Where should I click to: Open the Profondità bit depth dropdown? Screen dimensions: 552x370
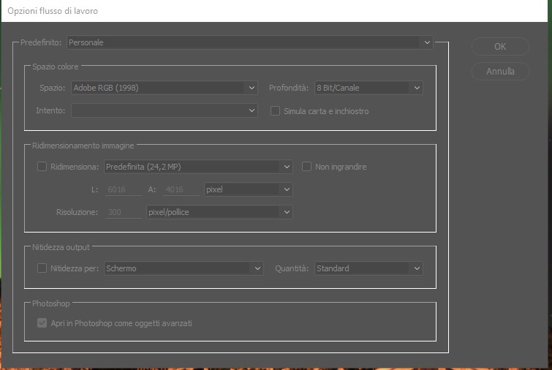click(x=368, y=88)
